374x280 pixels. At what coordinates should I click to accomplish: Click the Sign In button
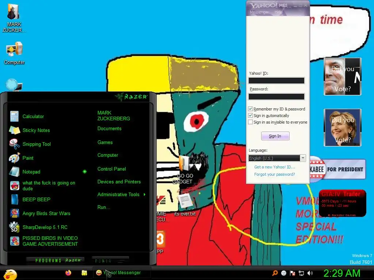click(275, 136)
